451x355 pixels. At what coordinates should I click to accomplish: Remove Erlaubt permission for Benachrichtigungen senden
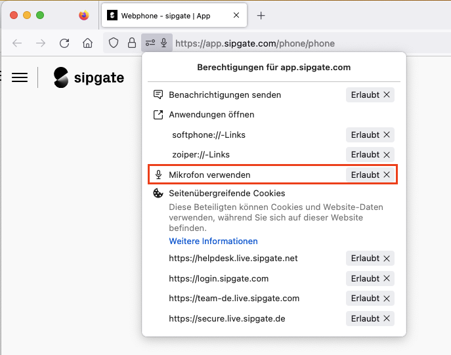(387, 94)
